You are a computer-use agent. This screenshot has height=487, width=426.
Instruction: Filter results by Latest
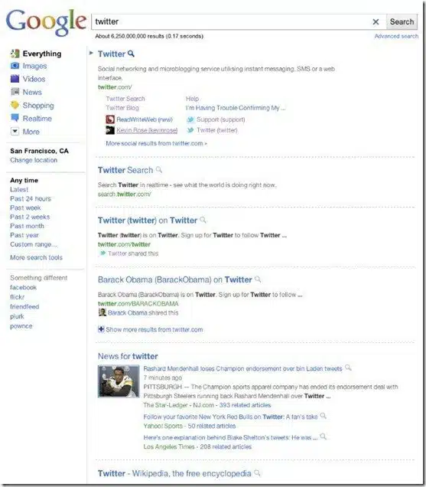pos(19,189)
